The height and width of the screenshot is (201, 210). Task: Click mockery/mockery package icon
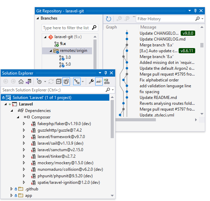click(x=33, y=163)
